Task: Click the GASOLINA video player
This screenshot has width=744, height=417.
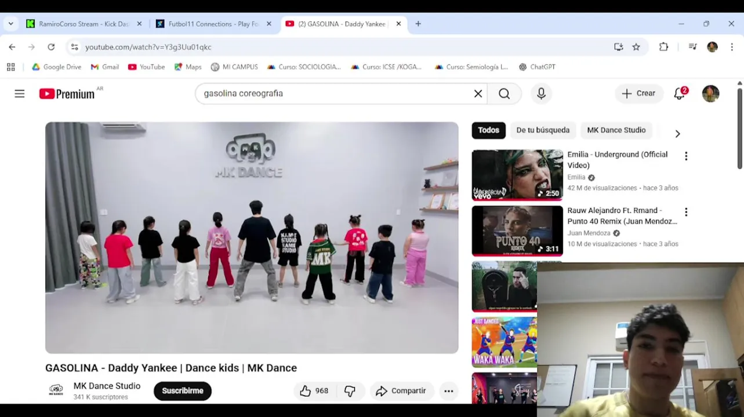Action: point(252,237)
